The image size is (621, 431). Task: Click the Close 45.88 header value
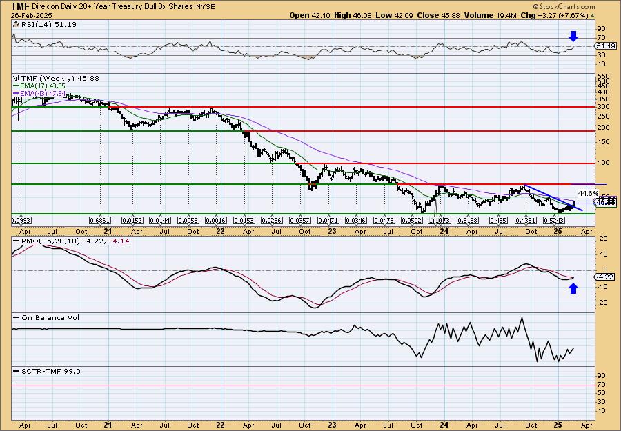437,15
